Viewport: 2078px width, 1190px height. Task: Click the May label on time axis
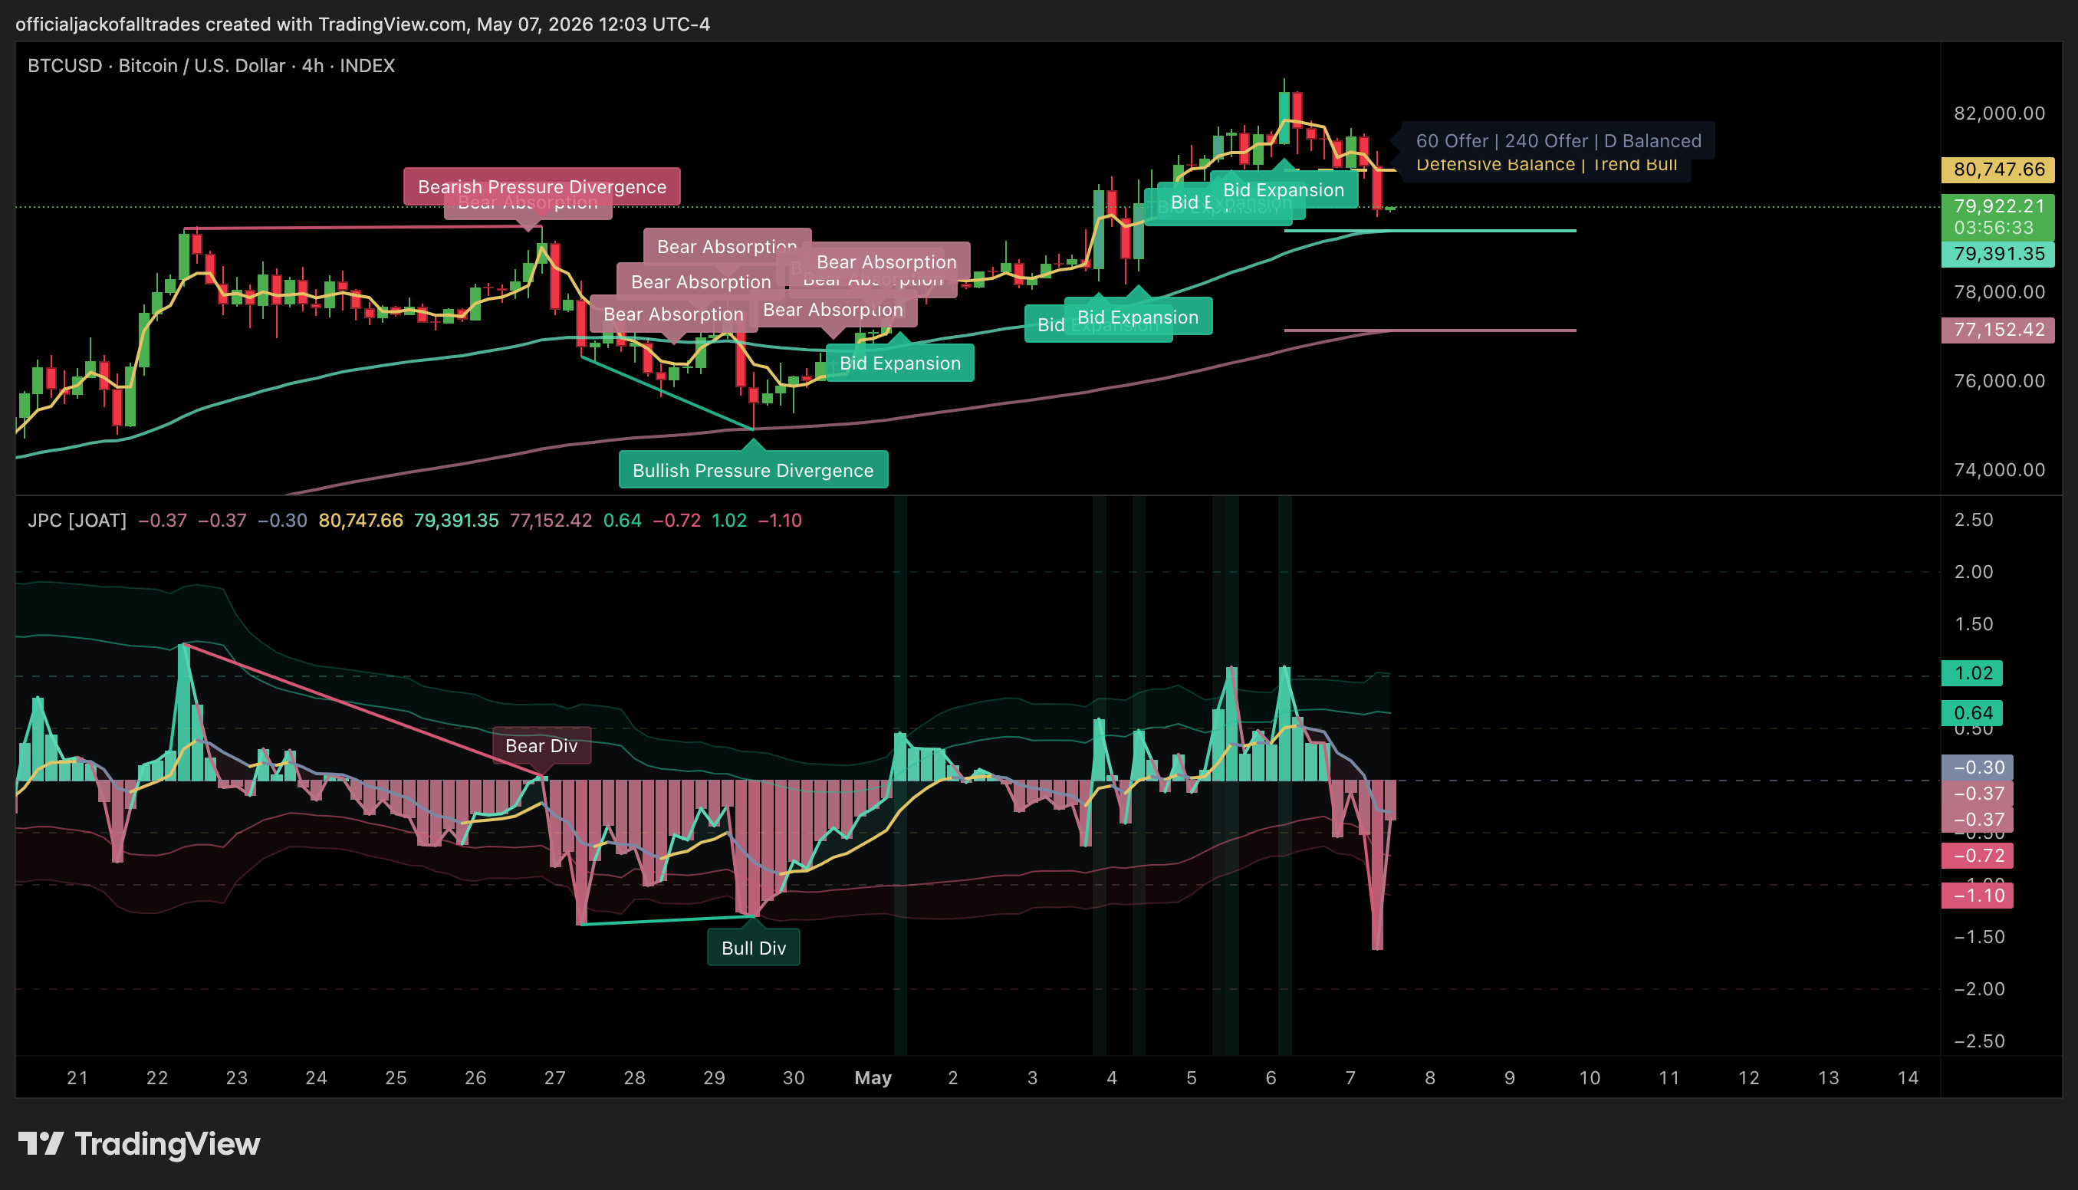point(873,1077)
